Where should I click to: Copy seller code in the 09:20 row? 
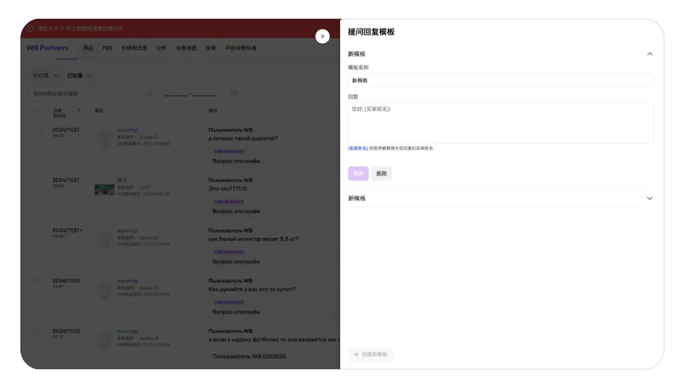coord(157,237)
